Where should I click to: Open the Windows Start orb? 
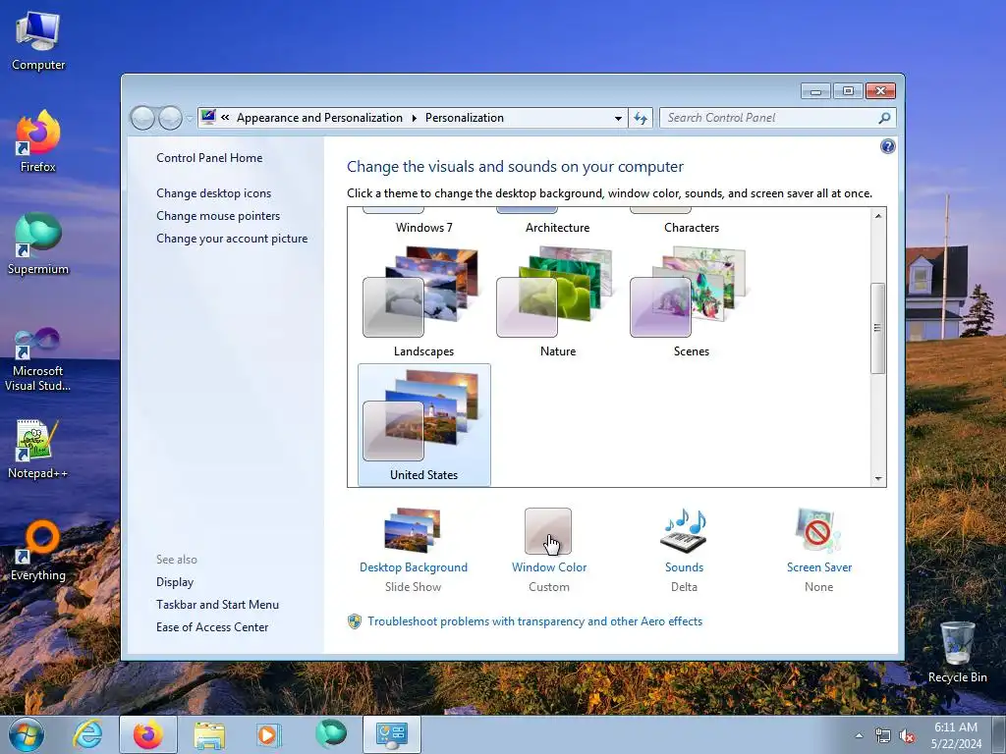tap(27, 734)
